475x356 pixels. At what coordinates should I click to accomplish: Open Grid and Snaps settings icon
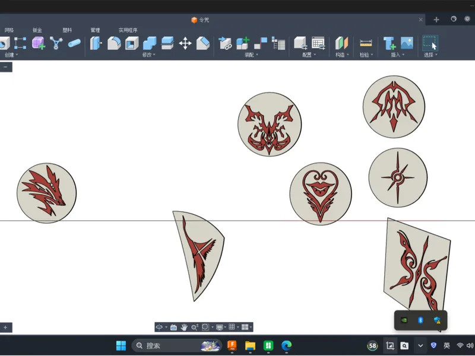click(232, 327)
